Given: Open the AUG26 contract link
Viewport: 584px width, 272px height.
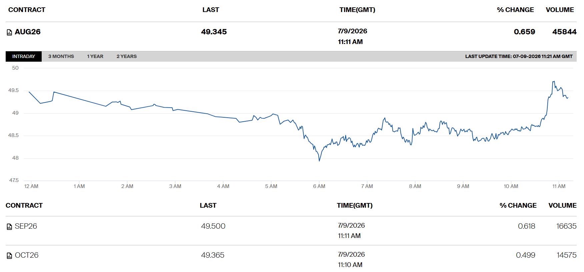Looking at the screenshot, I should (28, 32).
